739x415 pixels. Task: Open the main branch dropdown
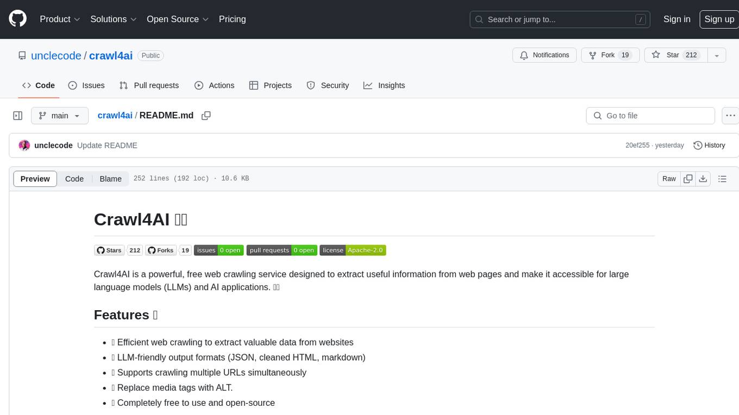(60, 116)
